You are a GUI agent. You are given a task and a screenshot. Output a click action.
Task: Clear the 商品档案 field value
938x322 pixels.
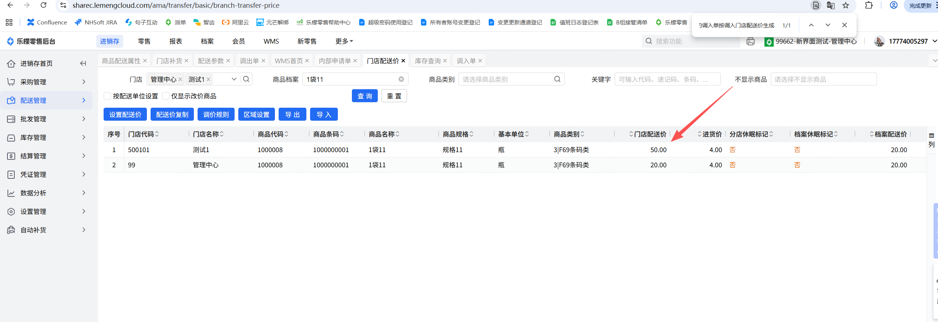click(x=401, y=79)
